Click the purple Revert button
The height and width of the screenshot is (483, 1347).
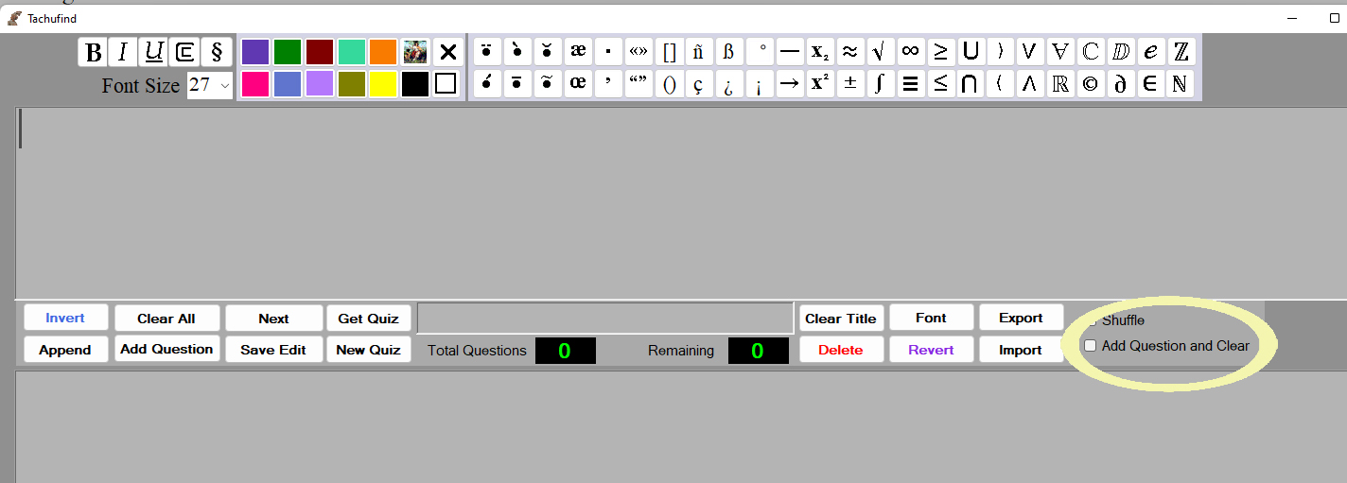(931, 350)
